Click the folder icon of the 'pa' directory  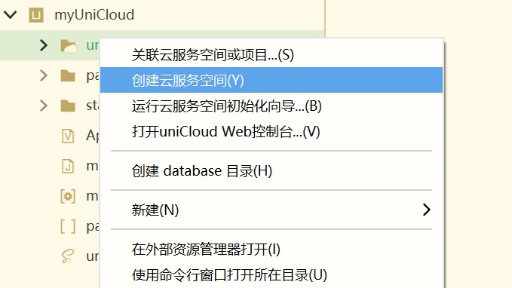(x=68, y=75)
